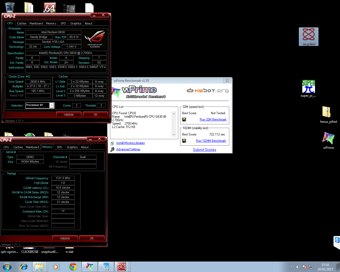Open Graphics tab in bottom CPU-Z window

(72, 147)
